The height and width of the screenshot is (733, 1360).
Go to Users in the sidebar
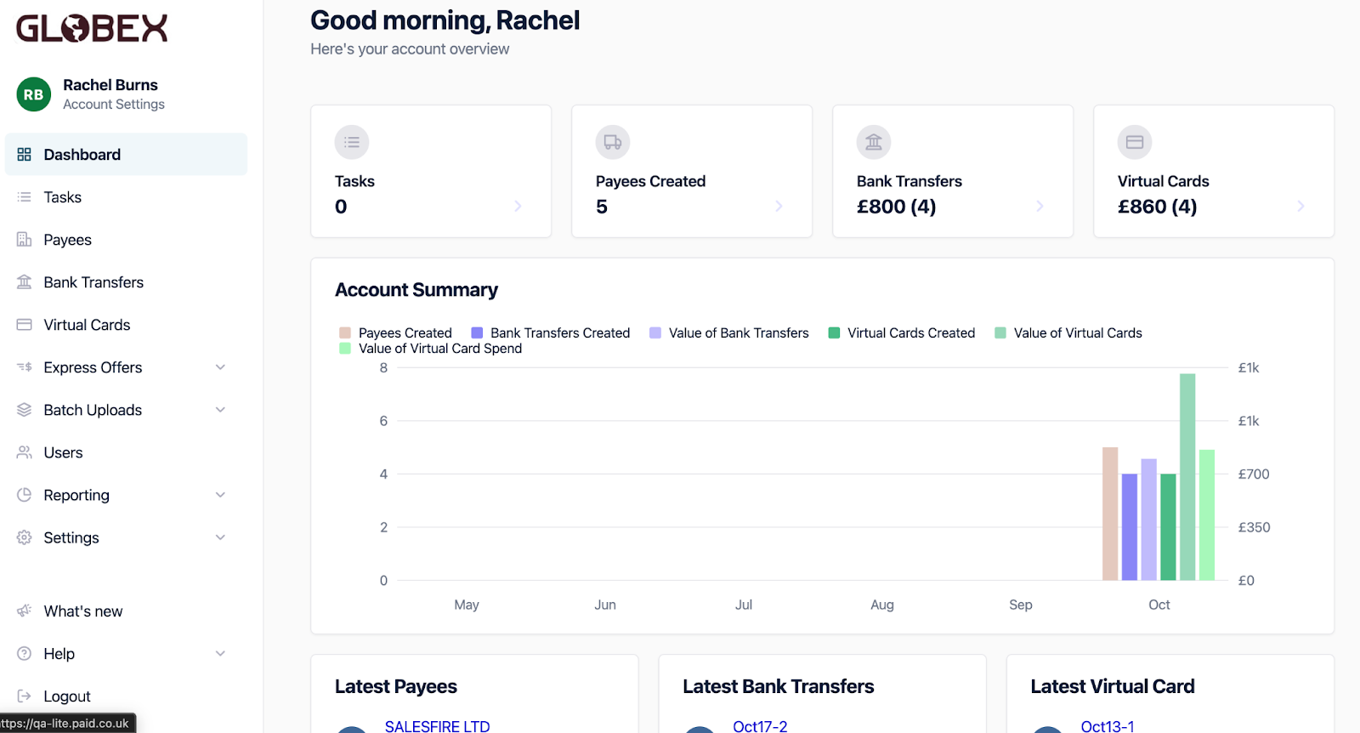point(63,452)
